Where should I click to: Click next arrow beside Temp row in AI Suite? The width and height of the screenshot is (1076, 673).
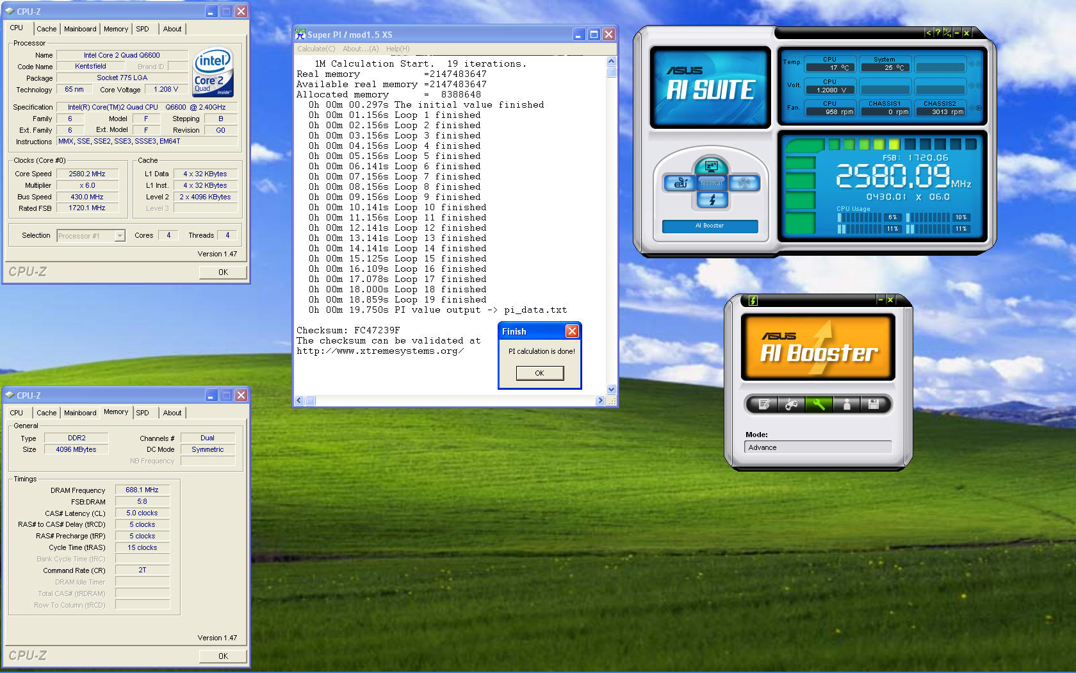click(x=979, y=64)
